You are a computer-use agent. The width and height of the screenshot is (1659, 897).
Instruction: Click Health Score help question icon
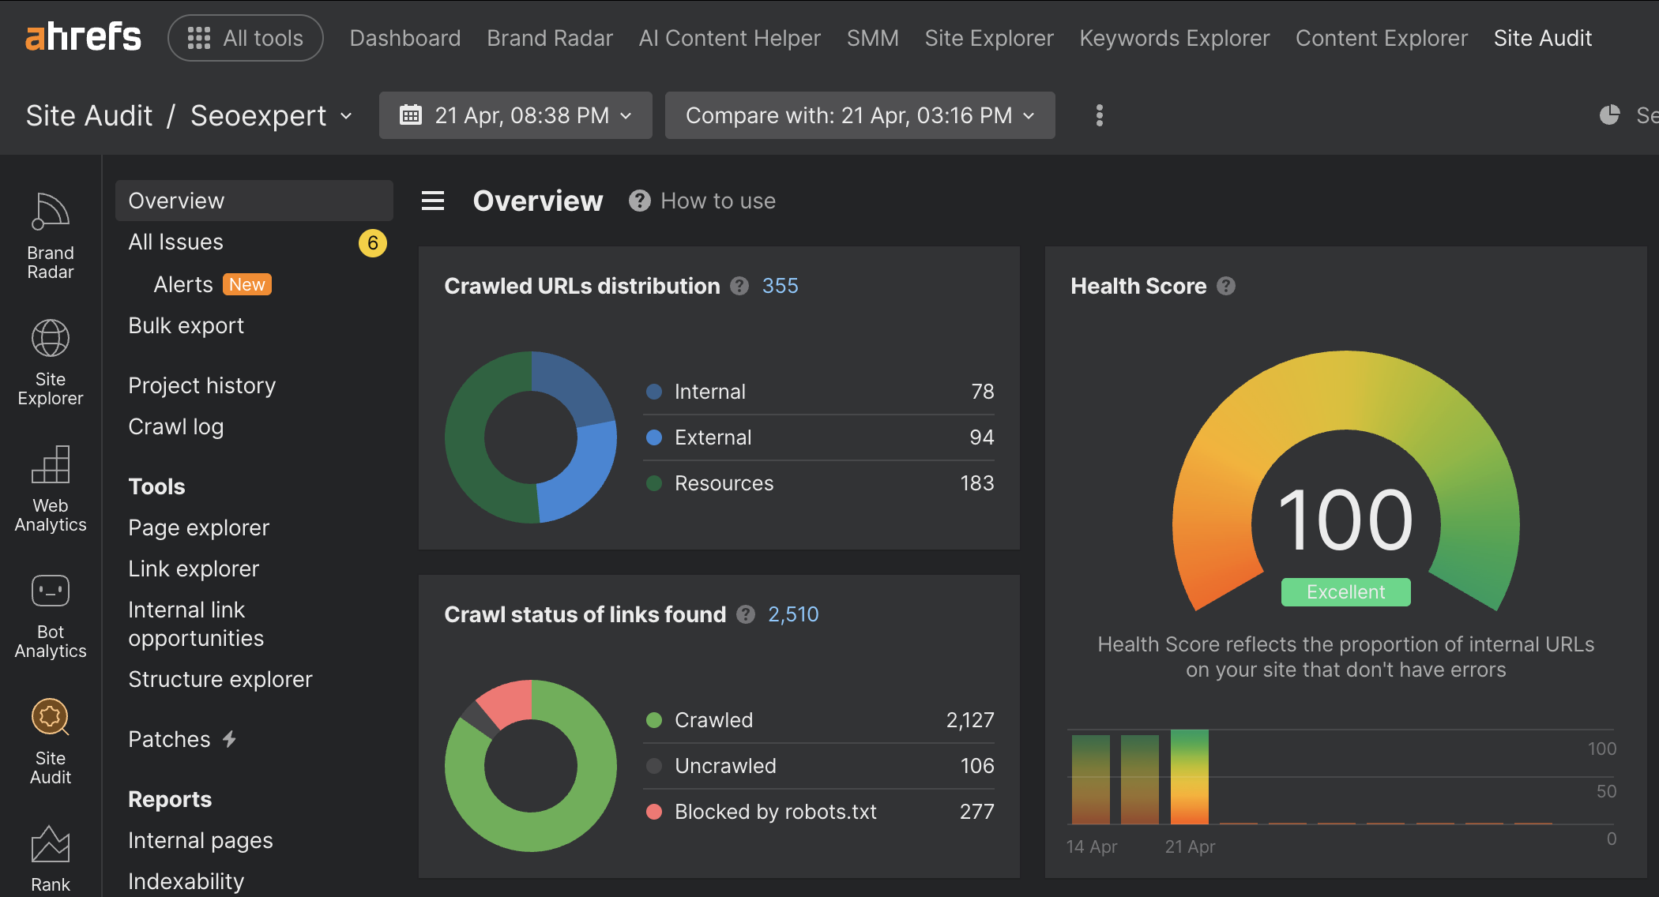tap(1225, 286)
